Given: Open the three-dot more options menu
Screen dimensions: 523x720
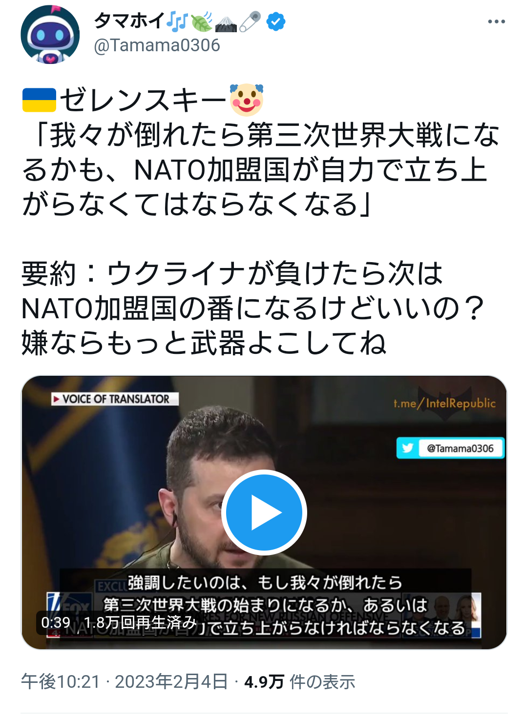Looking at the screenshot, I should click(496, 21).
